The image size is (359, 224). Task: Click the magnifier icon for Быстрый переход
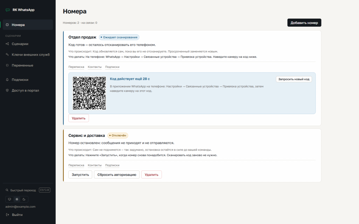point(7,190)
